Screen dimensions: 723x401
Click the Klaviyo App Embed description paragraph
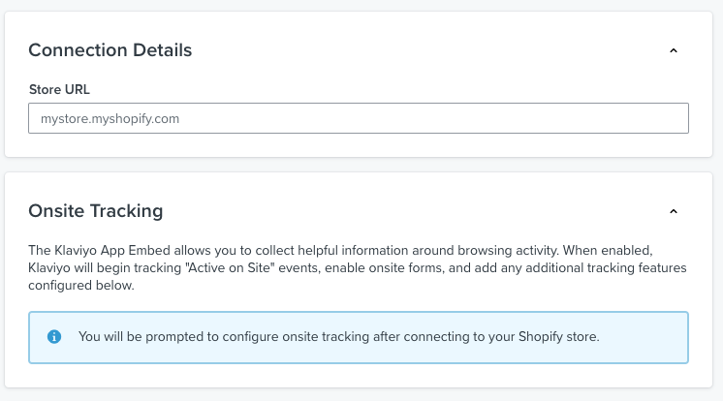pos(358,267)
